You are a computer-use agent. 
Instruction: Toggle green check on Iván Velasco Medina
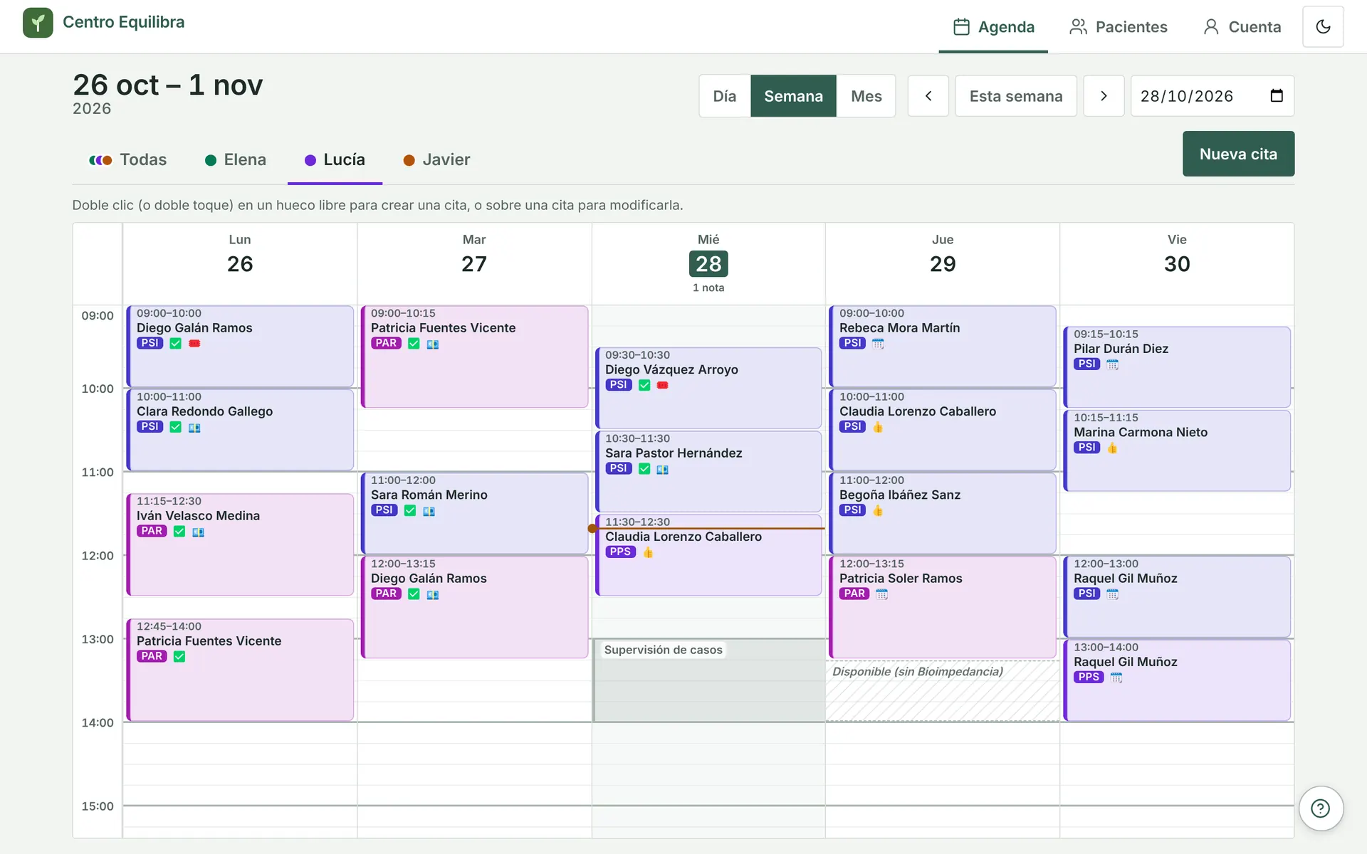[x=179, y=532]
